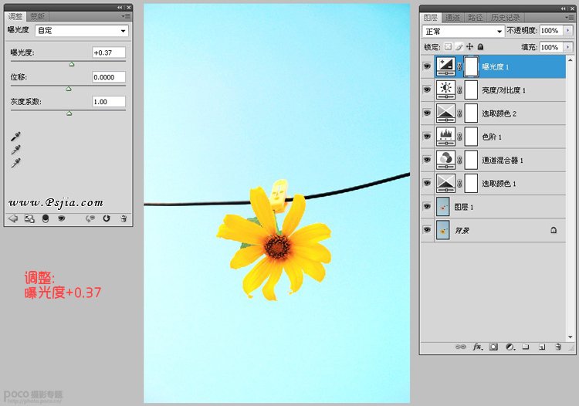
Task: Click the layers panel scroll down arrow
Action: click(571, 337)
